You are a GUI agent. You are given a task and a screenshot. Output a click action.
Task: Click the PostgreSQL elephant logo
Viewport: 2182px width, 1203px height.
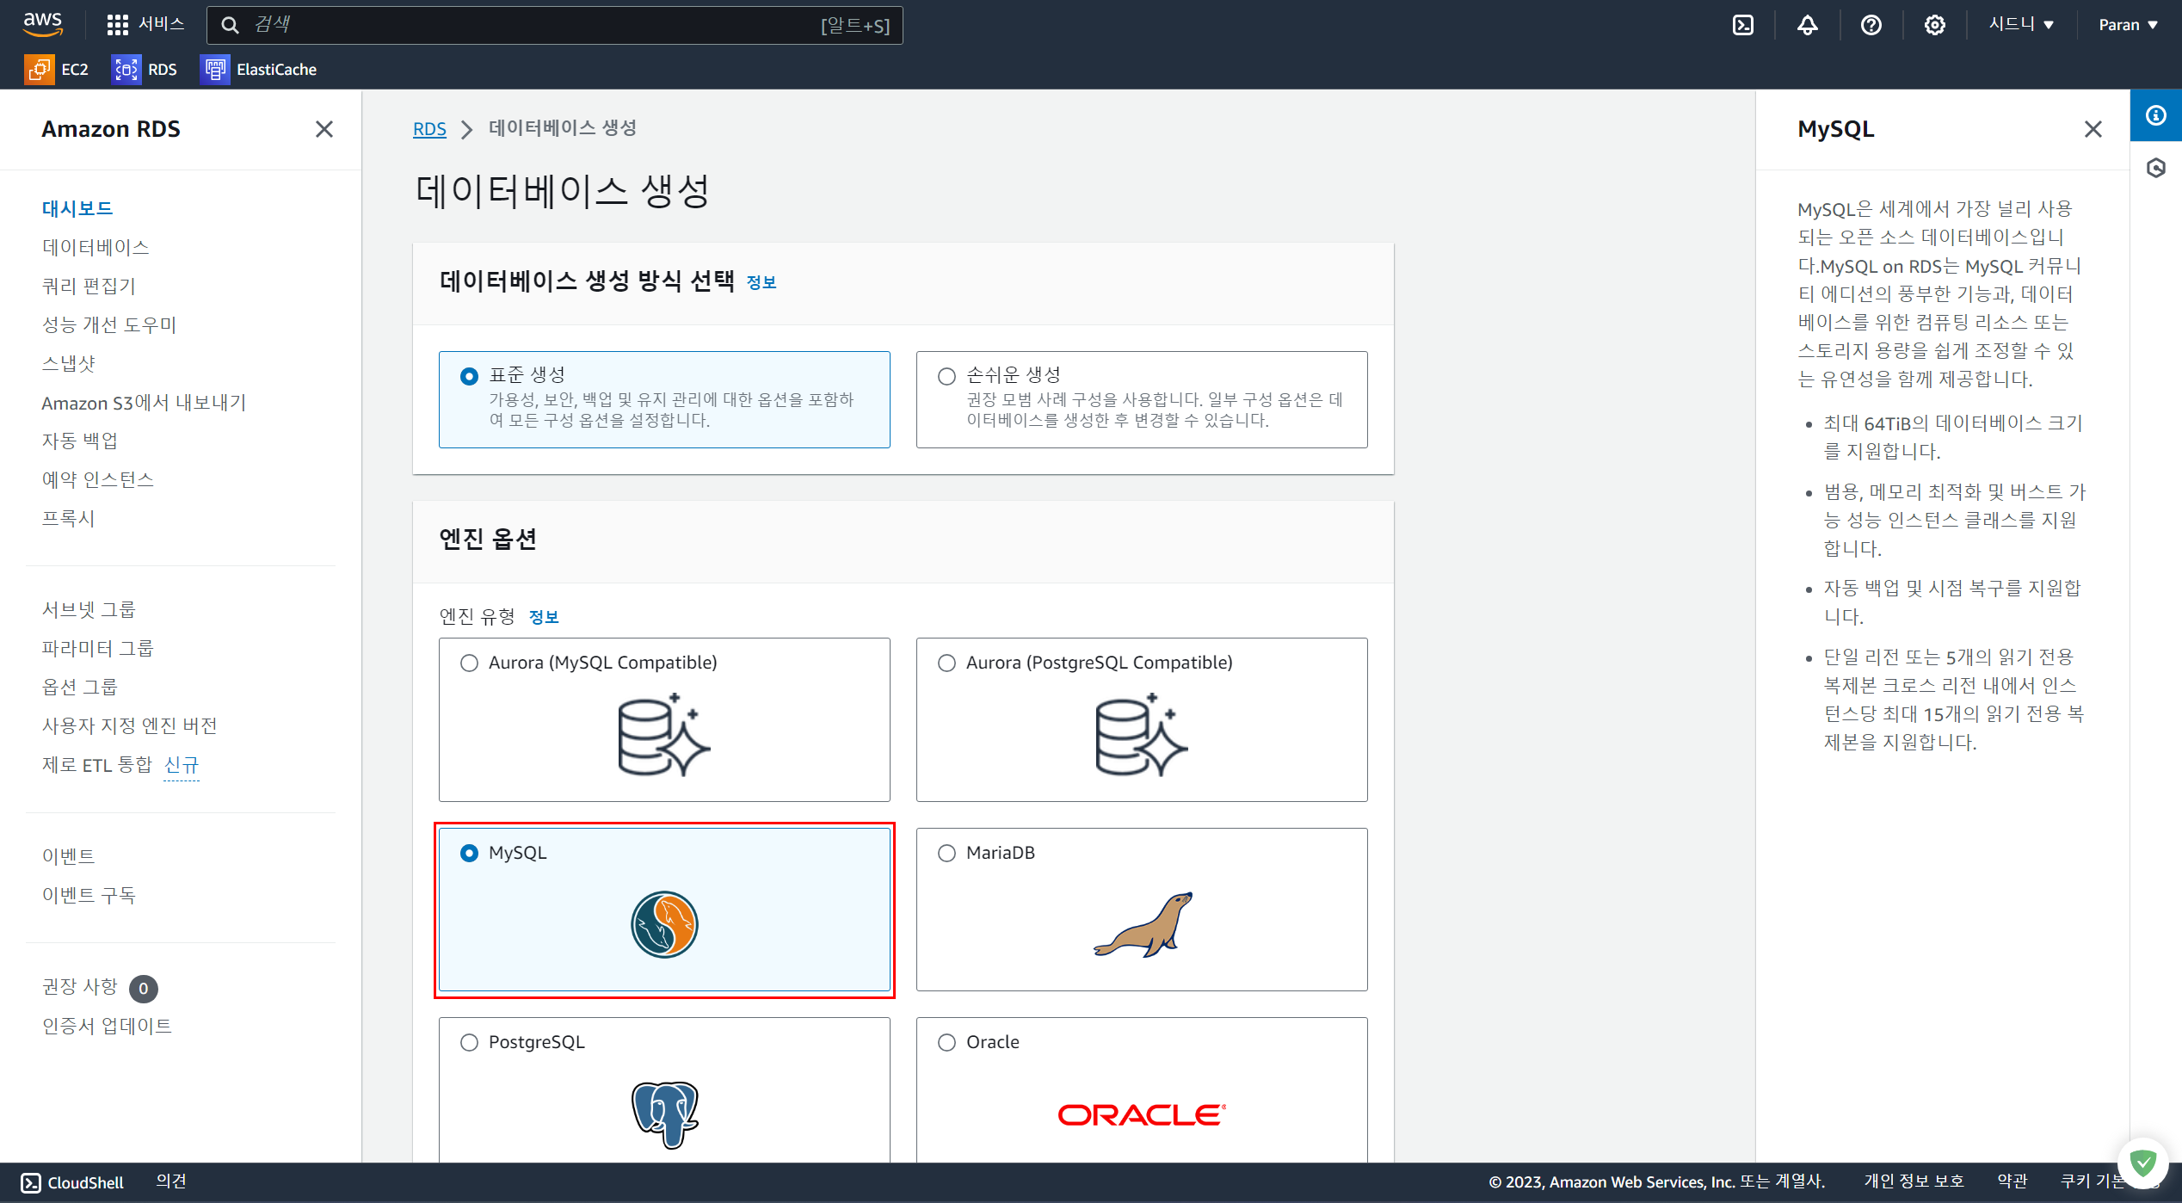tap(665, 1115)
